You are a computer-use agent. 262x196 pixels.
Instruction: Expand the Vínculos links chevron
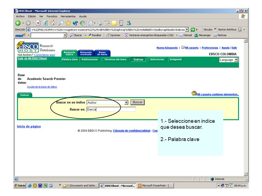coord(215,29)
